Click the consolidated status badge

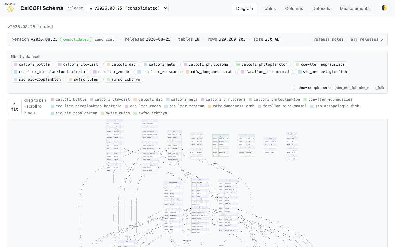75,39
